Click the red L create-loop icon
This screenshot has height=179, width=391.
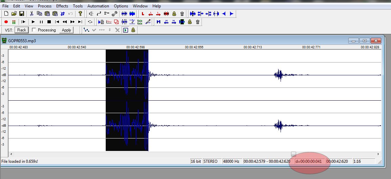(x=143, y=14)
